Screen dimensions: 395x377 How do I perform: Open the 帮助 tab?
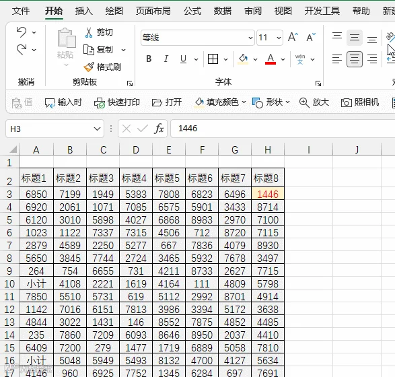pos(361,11)
